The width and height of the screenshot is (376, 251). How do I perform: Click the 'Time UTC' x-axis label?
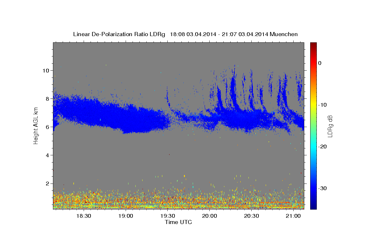(178, 222)
